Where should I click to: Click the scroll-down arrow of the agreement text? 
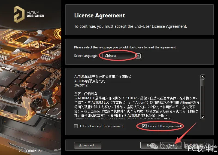point(202,117)
